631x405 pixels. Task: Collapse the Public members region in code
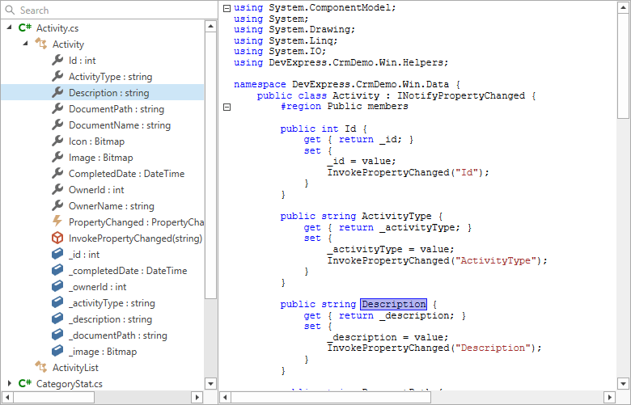pyautogui.click(x=227, y=107)
